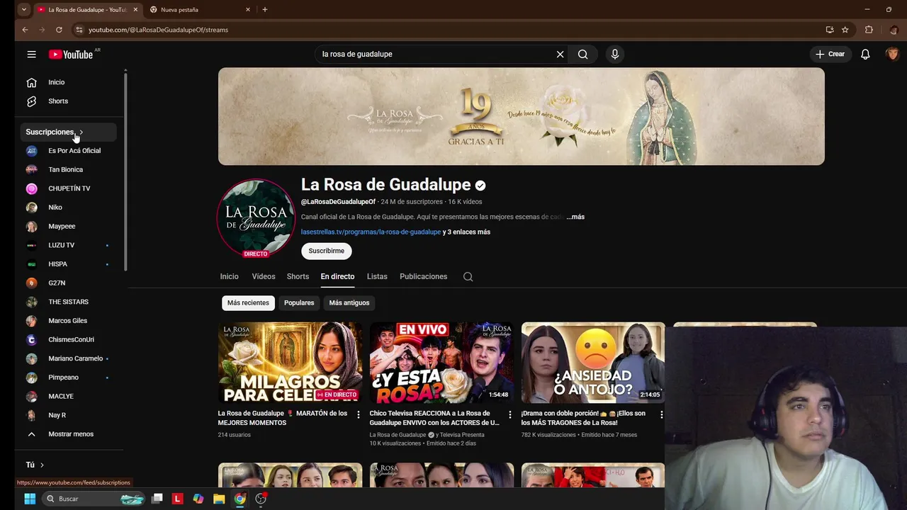
Task: Switch to the channel Inicio tab
Action: (229, 276)
